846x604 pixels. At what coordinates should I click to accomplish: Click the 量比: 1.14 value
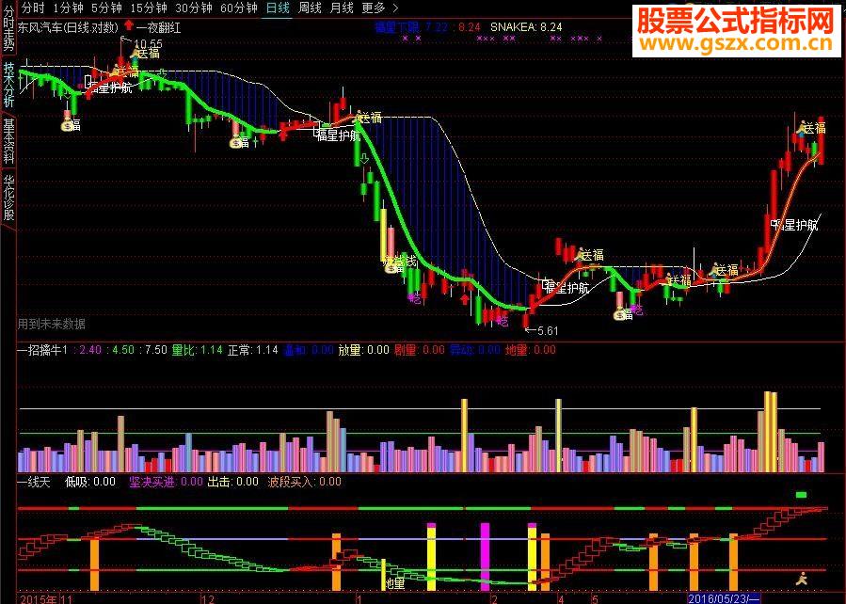point(198,350)
